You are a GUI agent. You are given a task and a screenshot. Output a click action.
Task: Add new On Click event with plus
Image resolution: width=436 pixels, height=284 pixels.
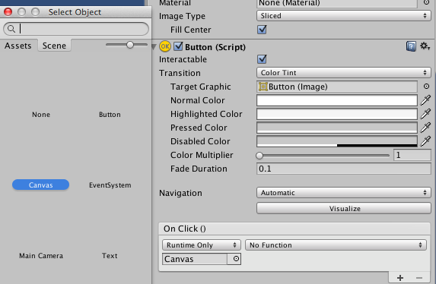click(400, 278)
